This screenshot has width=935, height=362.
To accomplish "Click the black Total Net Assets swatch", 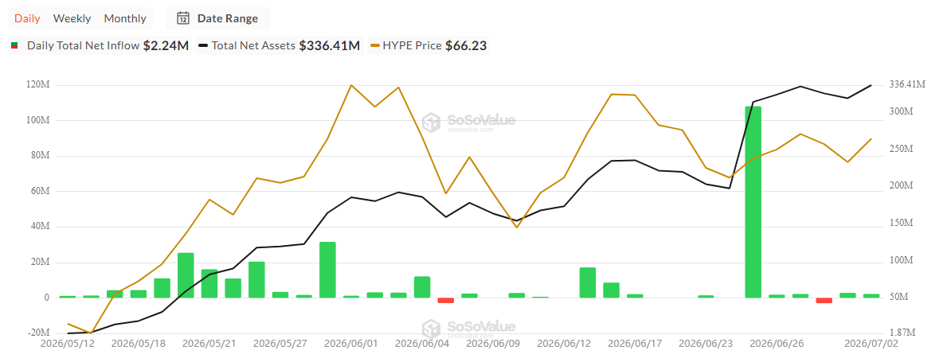I will (203, 46).
